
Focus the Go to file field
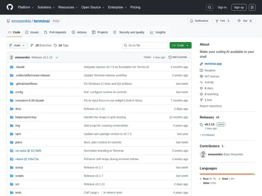[145, 45]
